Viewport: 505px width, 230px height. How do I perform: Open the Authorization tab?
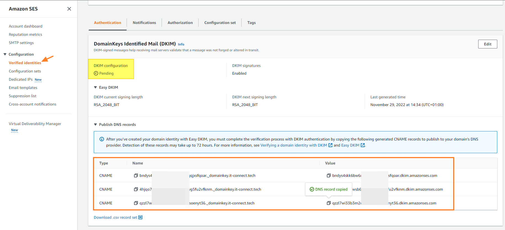click(180, 23)
